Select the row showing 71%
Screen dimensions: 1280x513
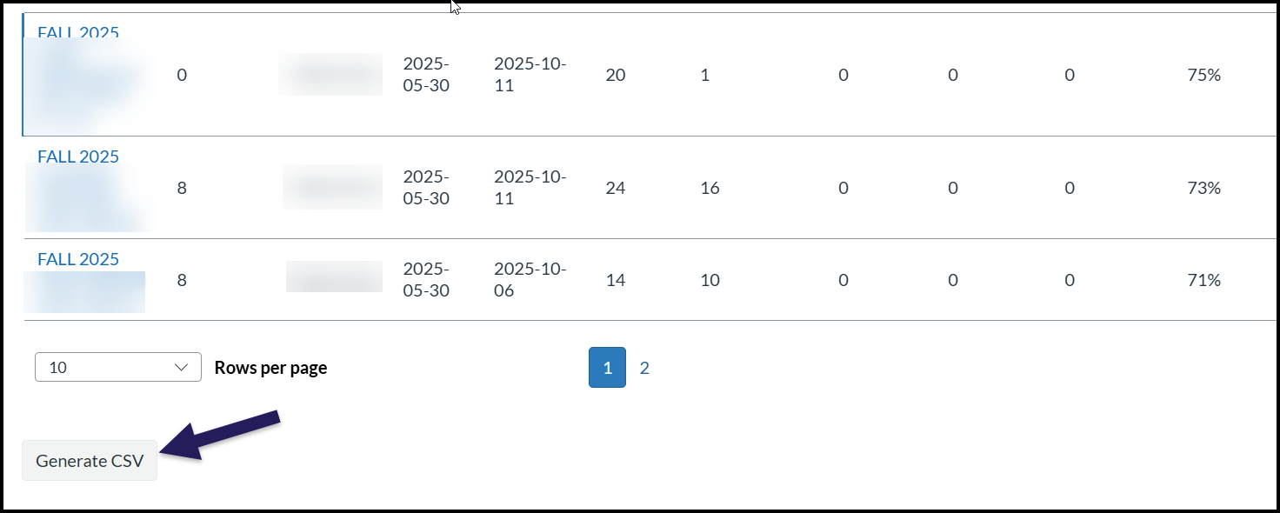tap(1205, 280)
